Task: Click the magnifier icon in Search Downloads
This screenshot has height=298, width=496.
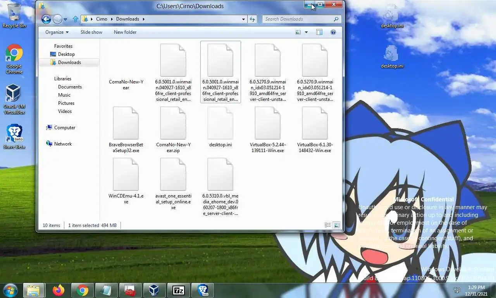Action: pos(336,19)
